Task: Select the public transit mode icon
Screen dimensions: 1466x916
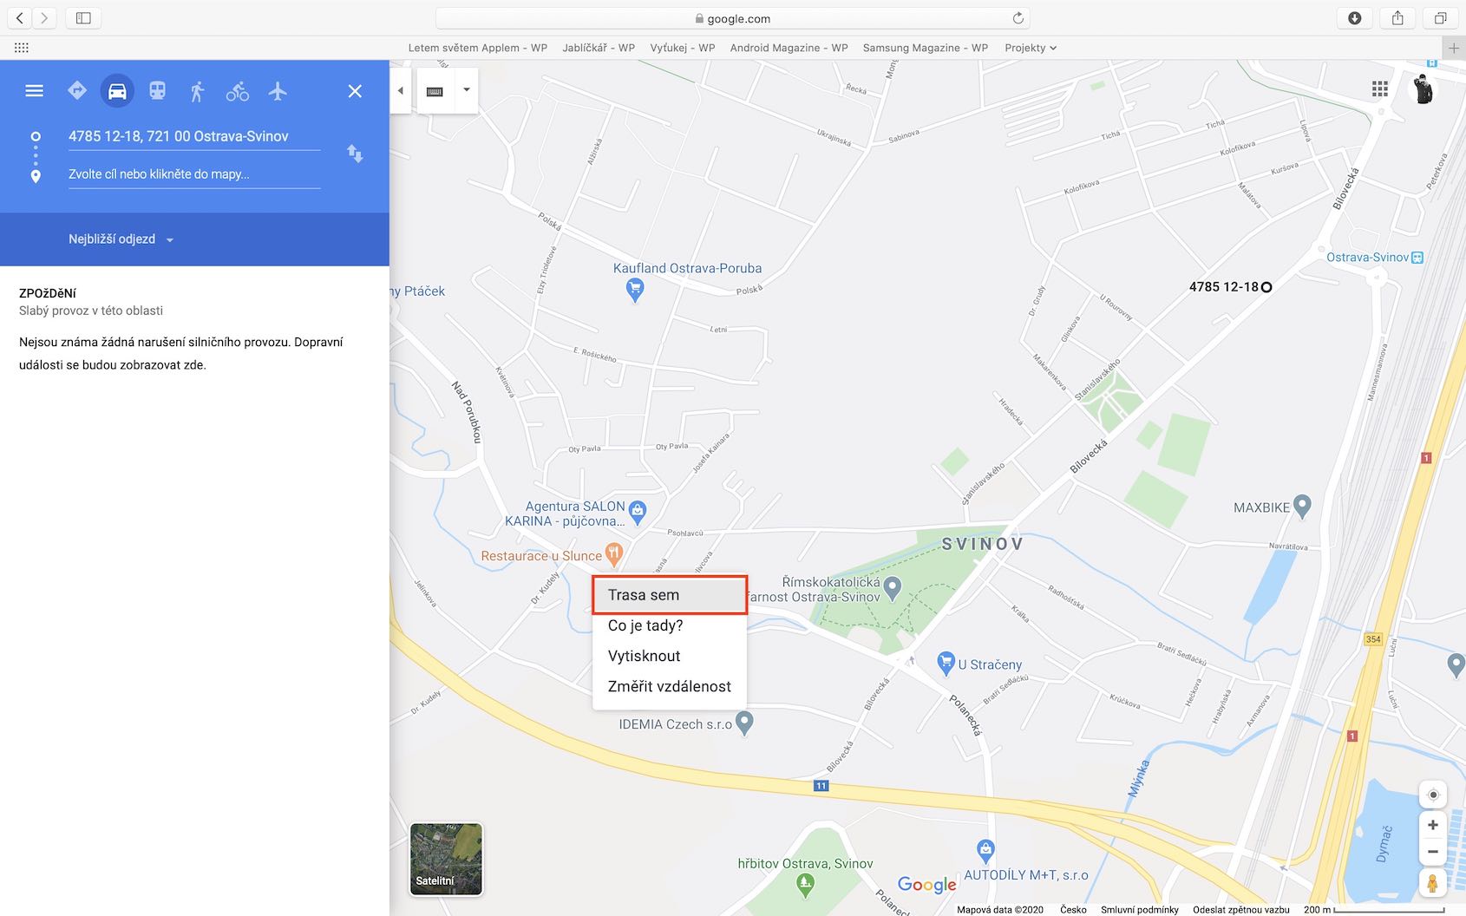Action: coord(157,91)
